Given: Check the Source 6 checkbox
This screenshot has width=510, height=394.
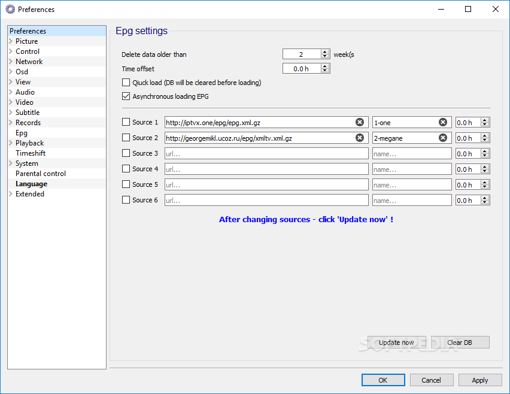Looking at the screenshot, I should 126,200.
